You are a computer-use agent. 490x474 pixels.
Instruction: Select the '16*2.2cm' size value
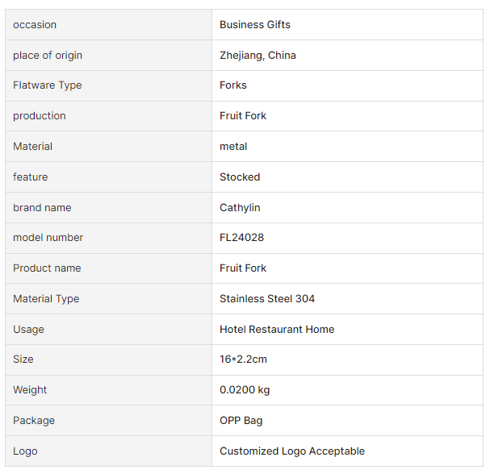point(243,360)
